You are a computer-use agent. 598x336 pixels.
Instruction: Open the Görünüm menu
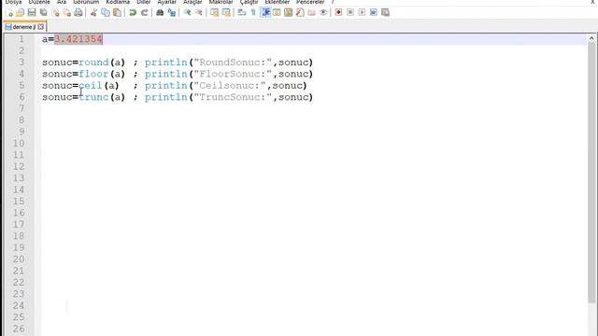pos(86,2)
